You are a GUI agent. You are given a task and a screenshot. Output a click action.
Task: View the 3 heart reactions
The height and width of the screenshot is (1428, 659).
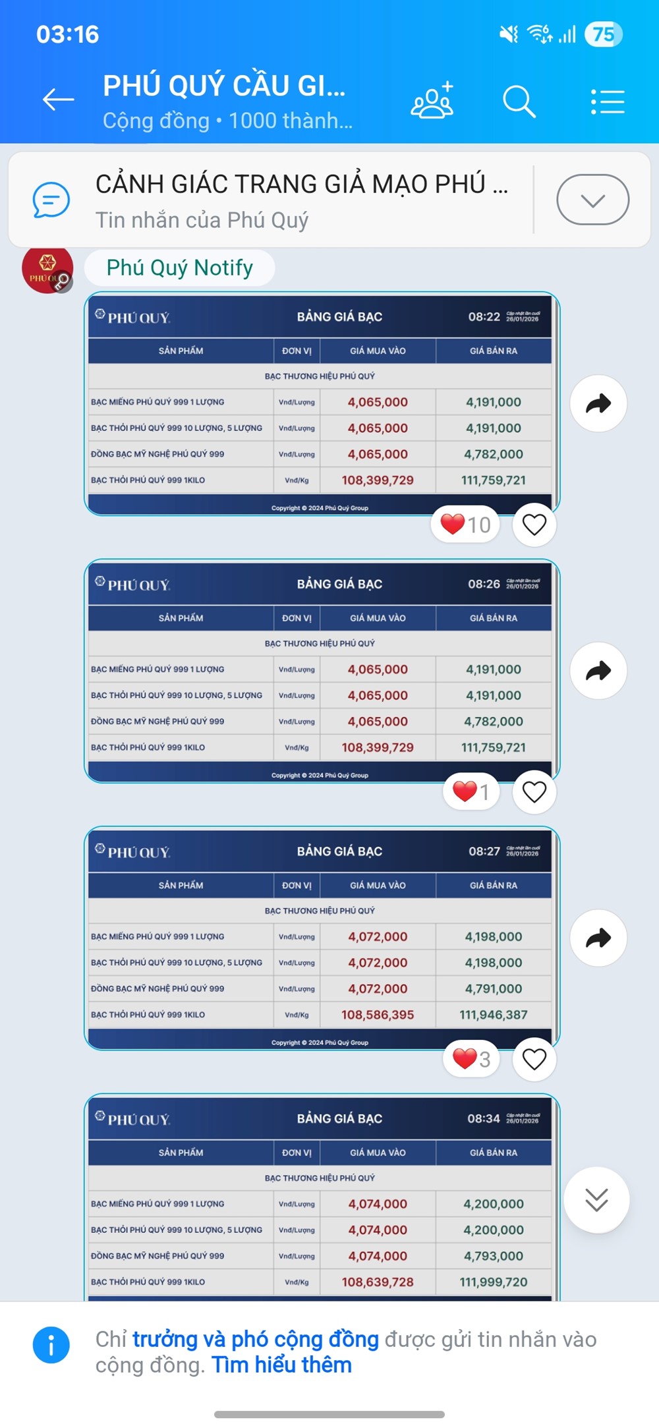[471, 1059]
